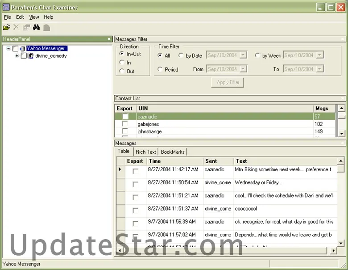Open Search using the binoculars icon
Viewport: 348px width, 270px height.
pos(37,27)
